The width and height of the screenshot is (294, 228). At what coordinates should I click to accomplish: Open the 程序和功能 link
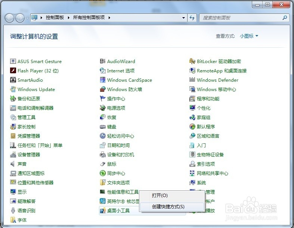[208, 99]
